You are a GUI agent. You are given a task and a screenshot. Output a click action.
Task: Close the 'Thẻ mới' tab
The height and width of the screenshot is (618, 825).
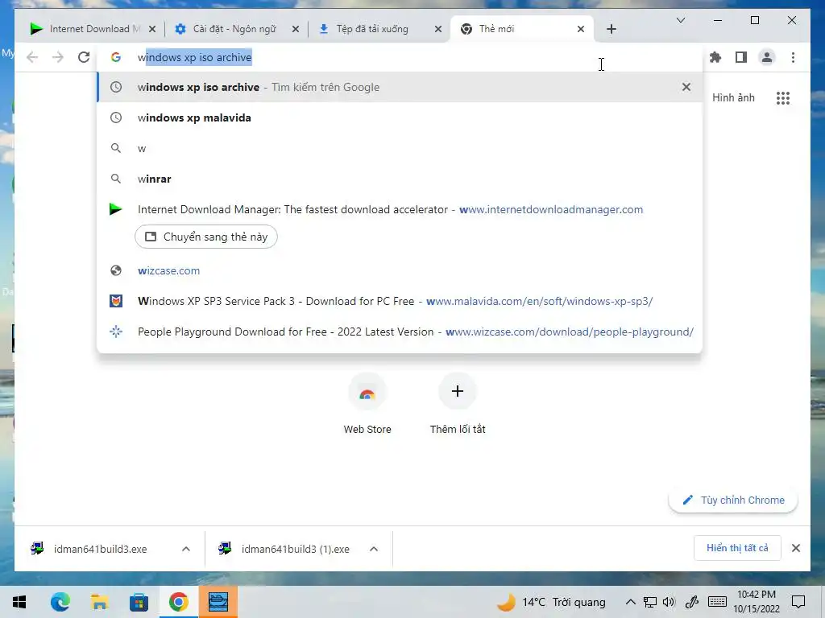[581, 29]
